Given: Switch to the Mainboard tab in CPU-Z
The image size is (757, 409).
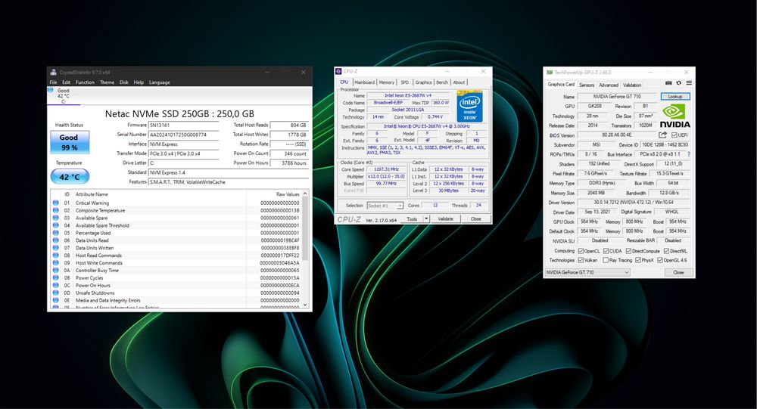Looking at the screenshot, I should 365,82.
